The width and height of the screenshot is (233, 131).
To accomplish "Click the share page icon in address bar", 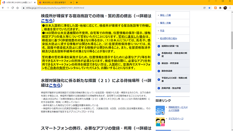I will coord(205,8).
